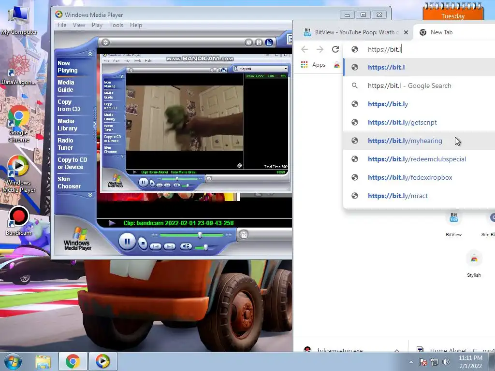Click the Media Player taskbar button
The height and width of the screenshot is (371, 495).
pyautogui.click(x=102, y=361)
